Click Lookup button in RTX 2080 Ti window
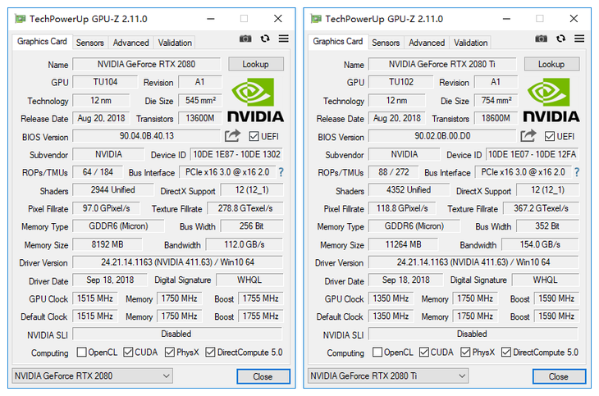This screenshot has width=599, height=396. click(551, 64)
